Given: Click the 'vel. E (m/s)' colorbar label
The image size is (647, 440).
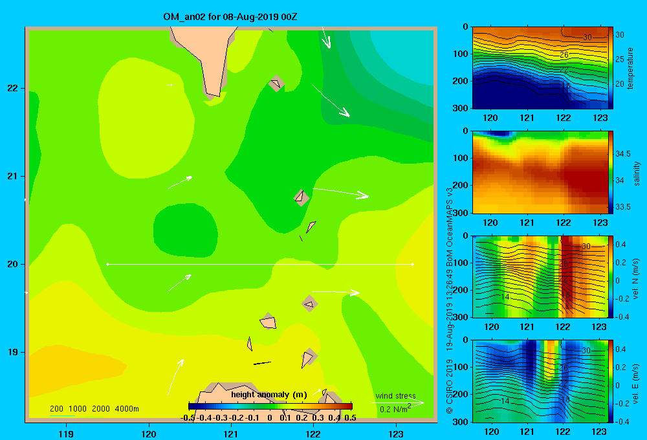Looking at the screenshot, I should tap(636, 383).
